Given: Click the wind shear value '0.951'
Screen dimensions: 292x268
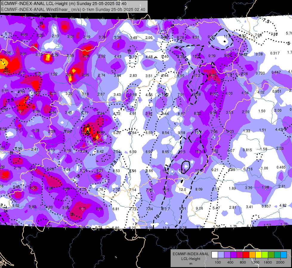Looking at the screenshot, I should (x=277, y=91).
